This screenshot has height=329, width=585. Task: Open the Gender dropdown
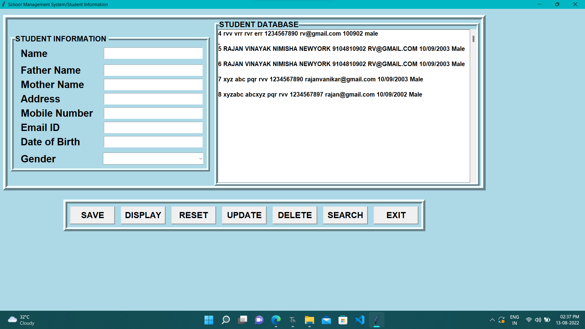(x=200, y=158)
